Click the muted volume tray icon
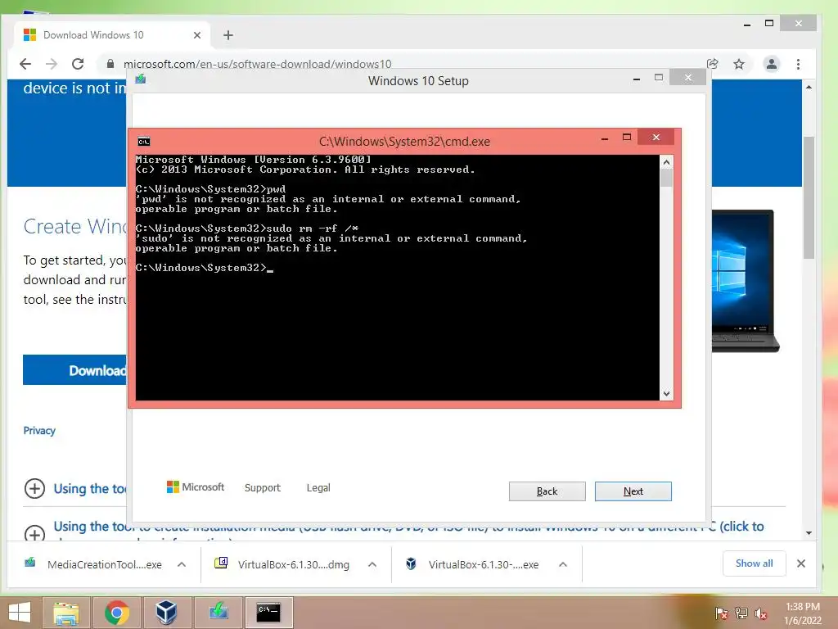The image size is (838, 629). pyautogui.click(x=761, y=613)
